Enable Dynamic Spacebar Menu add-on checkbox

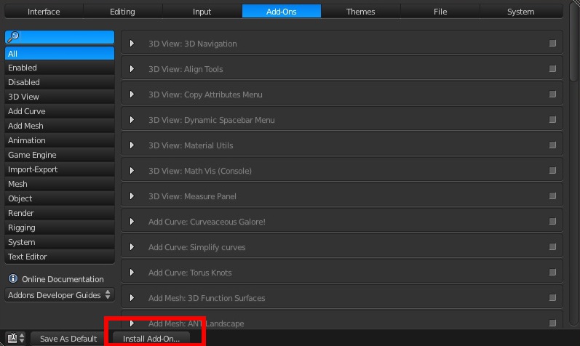pyautogui.click(x=552, y=120)
